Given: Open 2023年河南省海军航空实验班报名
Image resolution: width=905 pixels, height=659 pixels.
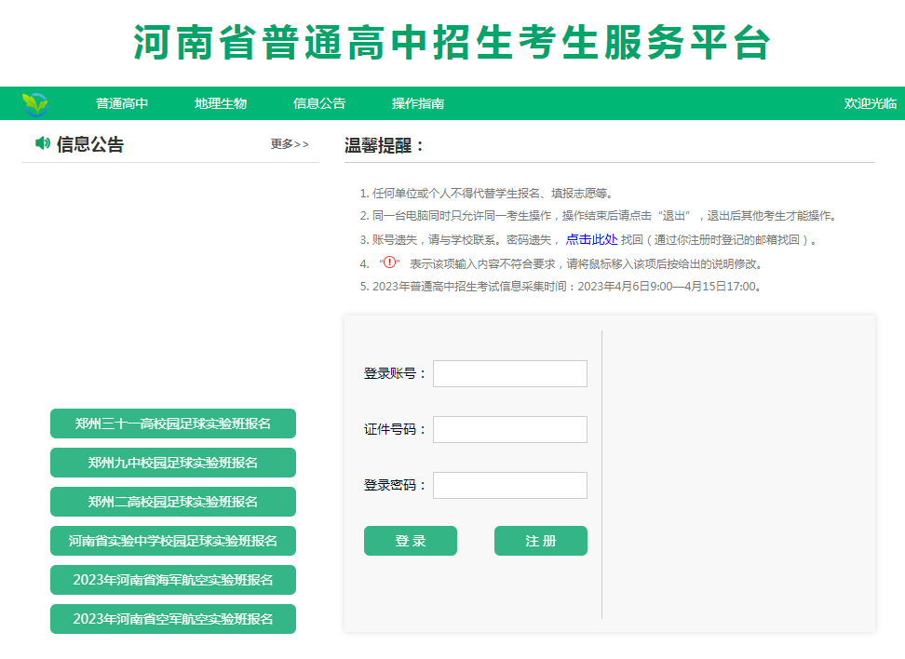Looking at the screenshot, I should (x=172, y=580).
